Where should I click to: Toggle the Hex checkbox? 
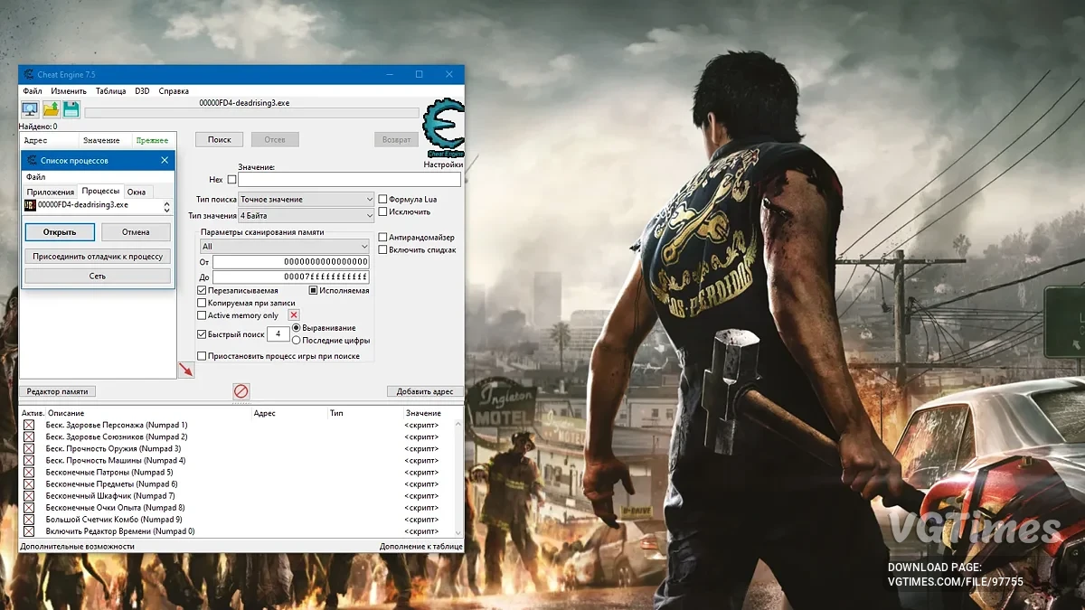click(x=231, y=180)
